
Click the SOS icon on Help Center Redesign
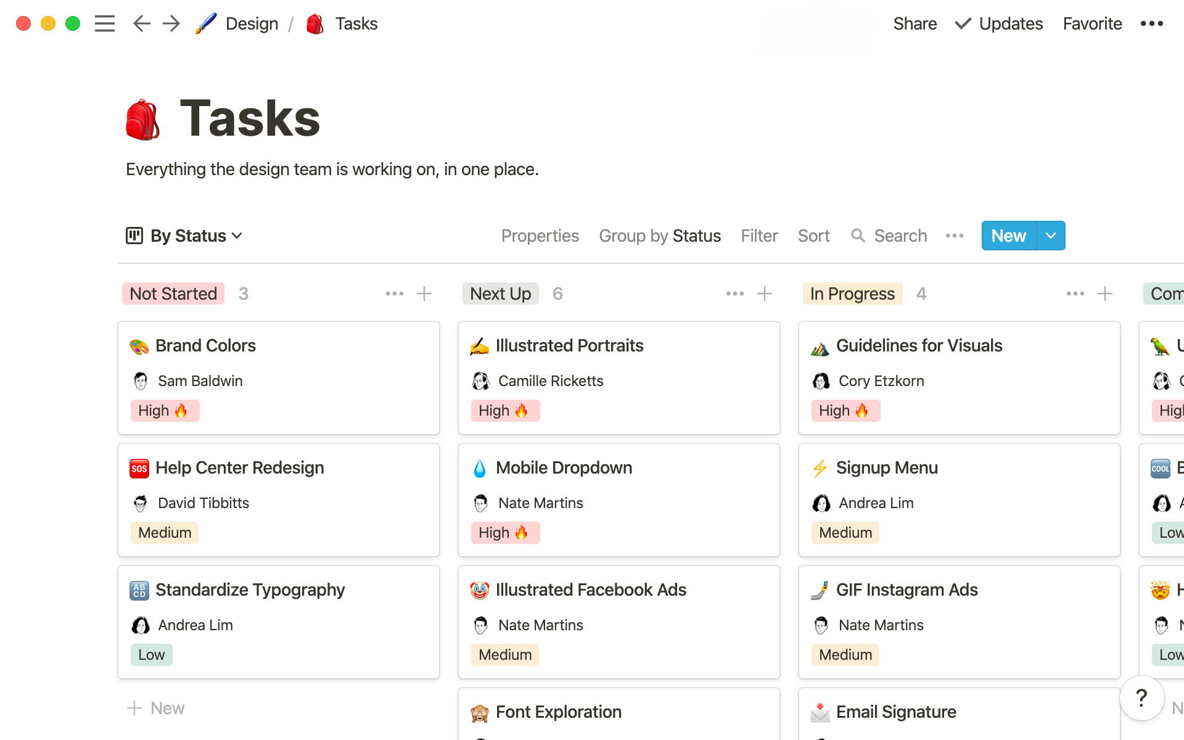point(138,466)
